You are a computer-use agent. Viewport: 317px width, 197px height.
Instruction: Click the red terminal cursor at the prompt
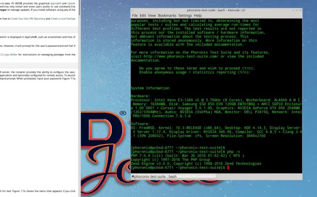(x=228, y=168)
